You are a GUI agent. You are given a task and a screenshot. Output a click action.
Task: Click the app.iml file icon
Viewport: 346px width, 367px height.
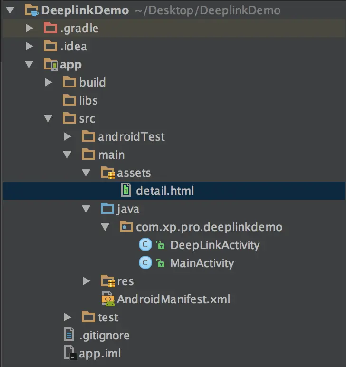(x=69, y=353)
